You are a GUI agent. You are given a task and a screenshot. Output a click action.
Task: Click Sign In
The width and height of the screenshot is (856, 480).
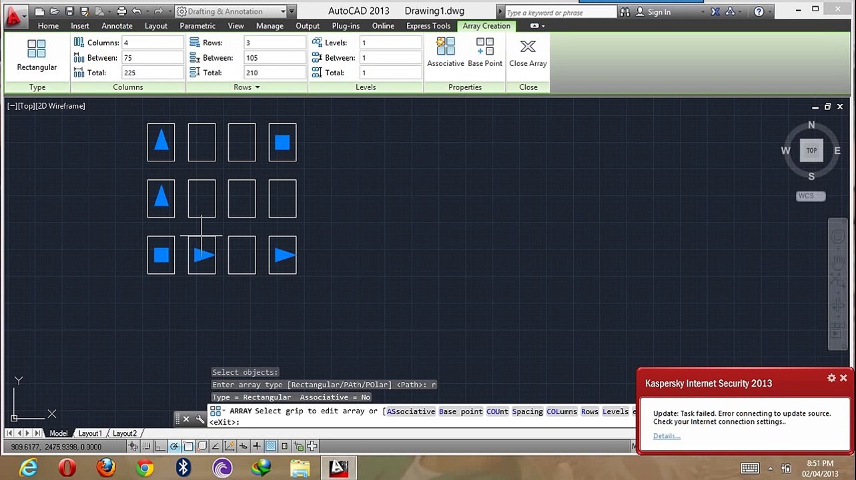point(659,12)
